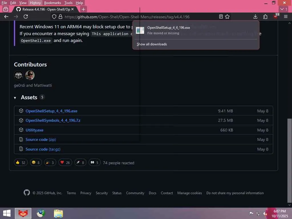Download Source code (tar.gz)

(x=43, y=149)
